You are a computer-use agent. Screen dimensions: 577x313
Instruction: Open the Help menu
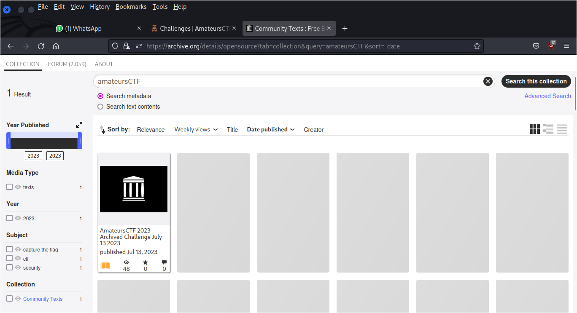point(180,7)
